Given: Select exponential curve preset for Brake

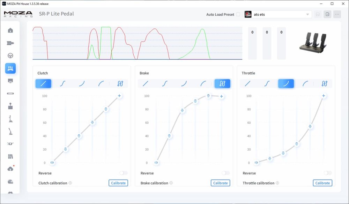Looking at the screenshot, I should [x=184, y=83].
